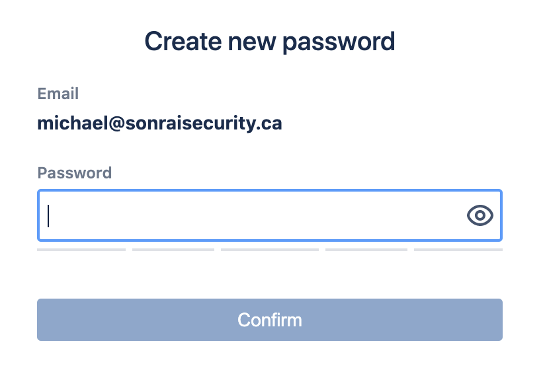The width and height of the screenshot is (545, 366).
Task: Click the michael username part of the email
Action: pyautogui.click(x=73, y=123)
